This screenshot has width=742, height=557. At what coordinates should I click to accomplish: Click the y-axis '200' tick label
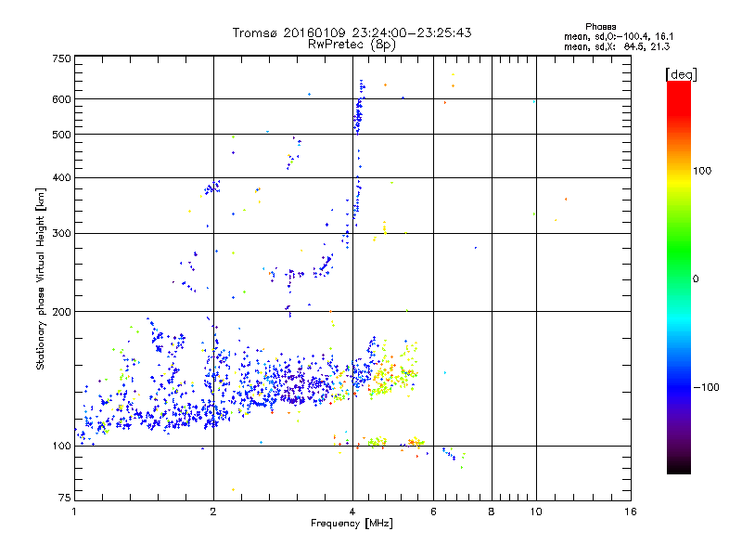pos(61,312)
